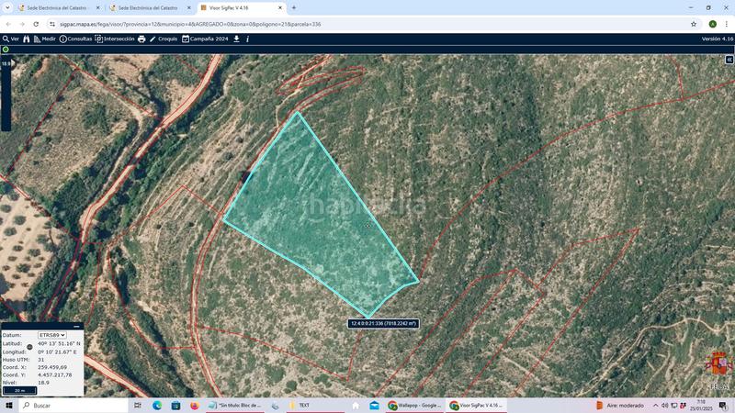Image resolution: width=735 pixels, height=413 pixels.
Task: Activate the Intersección tool
Action: [x=115, y=39]
